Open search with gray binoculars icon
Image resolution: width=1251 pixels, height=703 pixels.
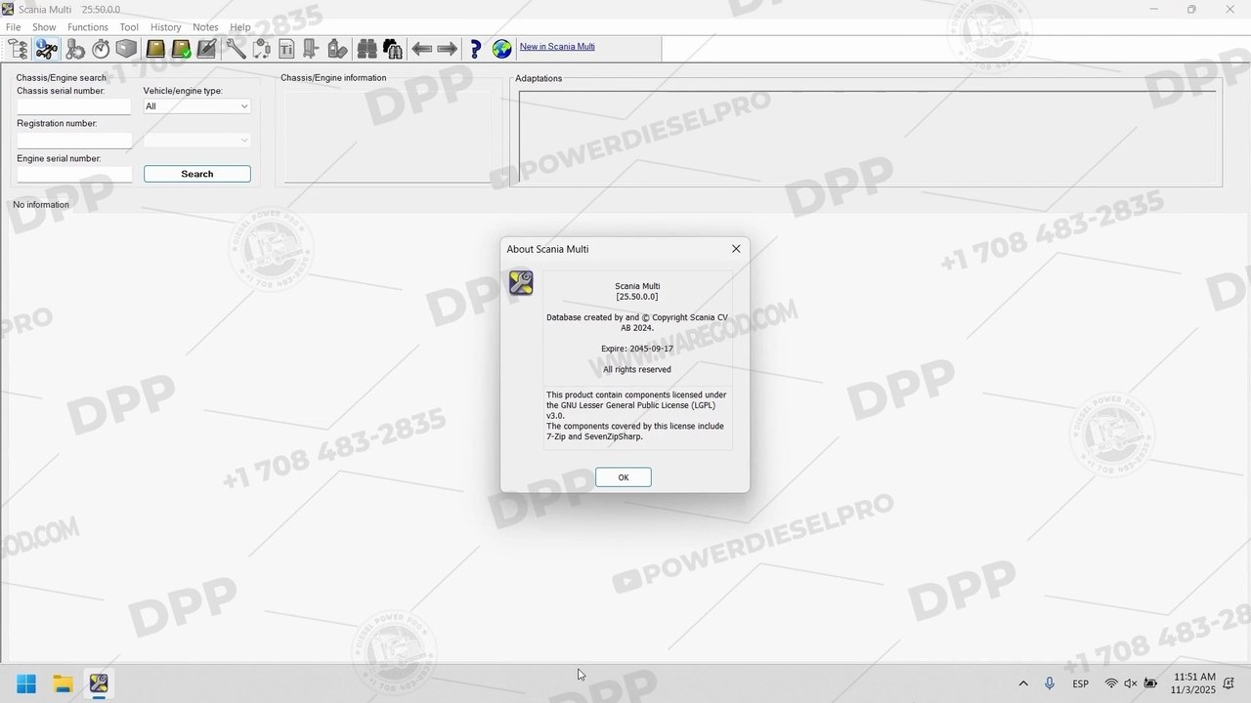click(x=367, y=48)
